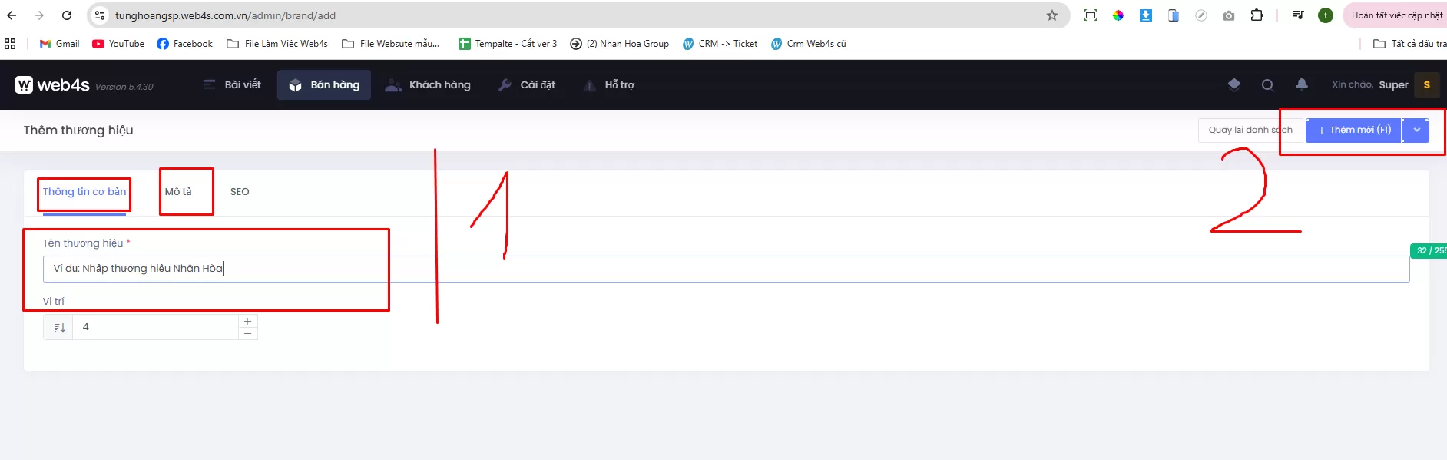Screen dimensions: 1447x460
Task: Click the user avatar S icon
Action: coord(1426,85)
